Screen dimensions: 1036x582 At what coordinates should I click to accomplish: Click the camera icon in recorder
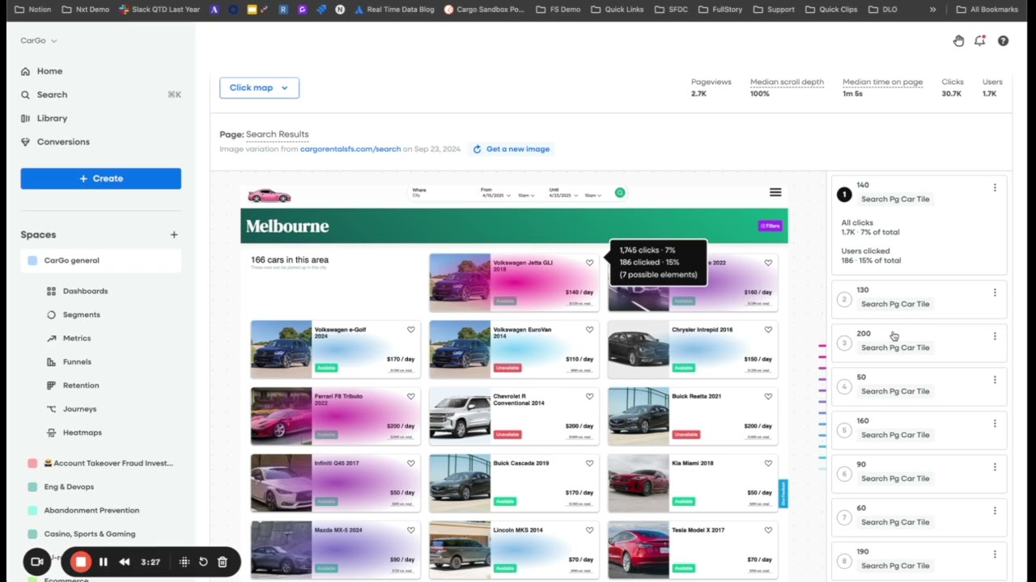click(x=36, y=562)
